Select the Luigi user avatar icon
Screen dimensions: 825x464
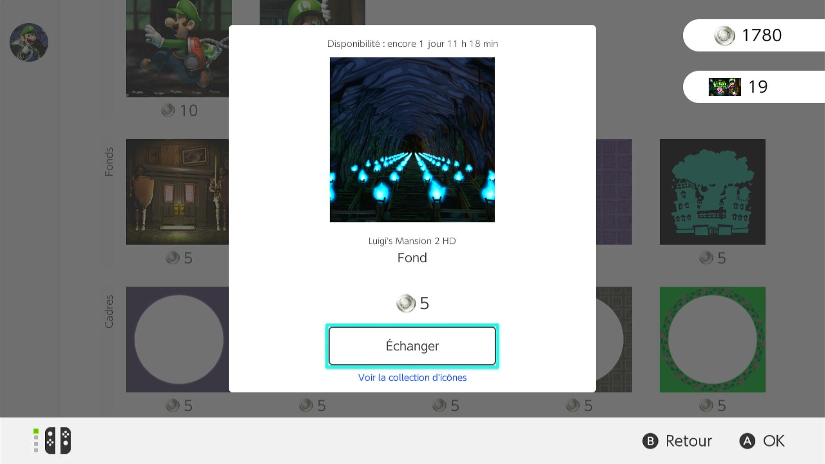click(29, 42)
